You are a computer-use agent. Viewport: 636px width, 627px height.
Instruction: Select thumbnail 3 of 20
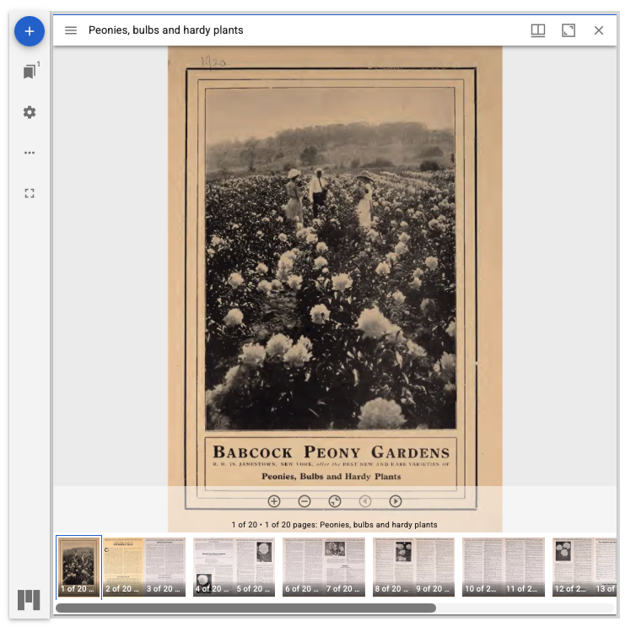(x=165, y=567)
